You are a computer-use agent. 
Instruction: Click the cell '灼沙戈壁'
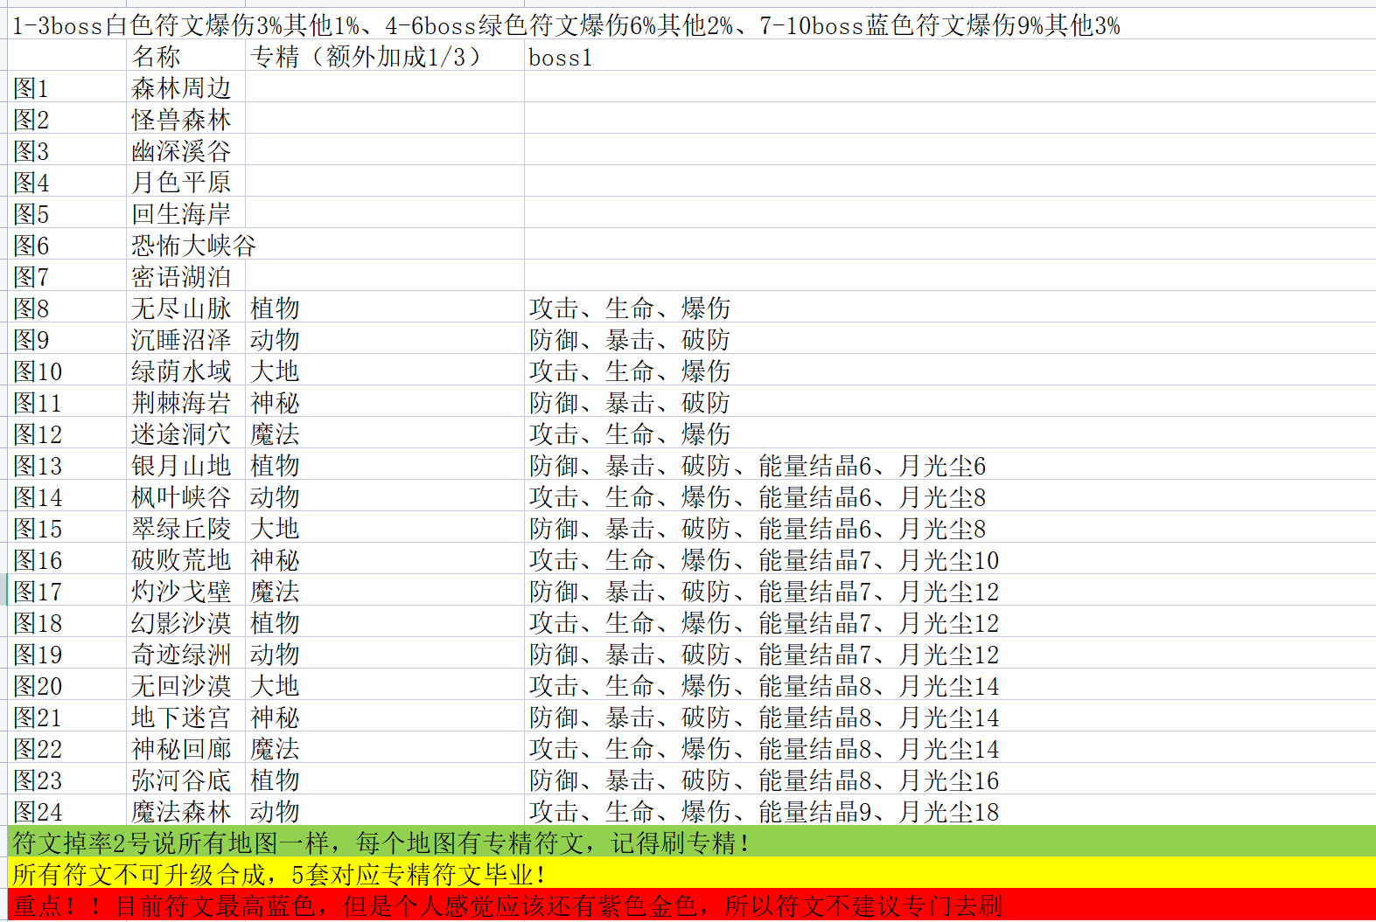(186, 590)
